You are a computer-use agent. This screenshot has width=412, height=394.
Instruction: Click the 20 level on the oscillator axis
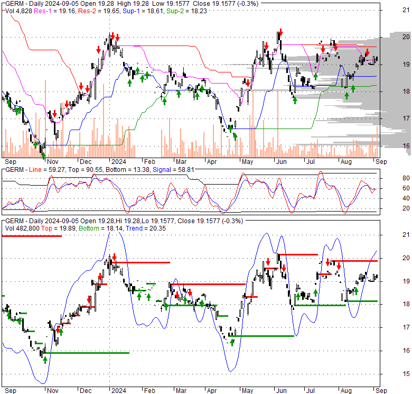tap(406, 208)
